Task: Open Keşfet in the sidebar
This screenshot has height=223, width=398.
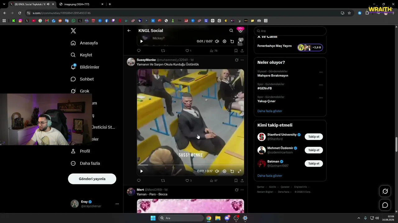Action: (x=81, y=55)
